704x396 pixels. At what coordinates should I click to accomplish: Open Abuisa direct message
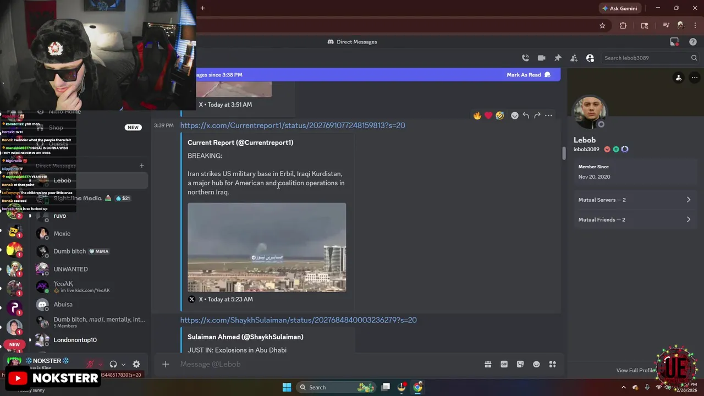point(89,304)
